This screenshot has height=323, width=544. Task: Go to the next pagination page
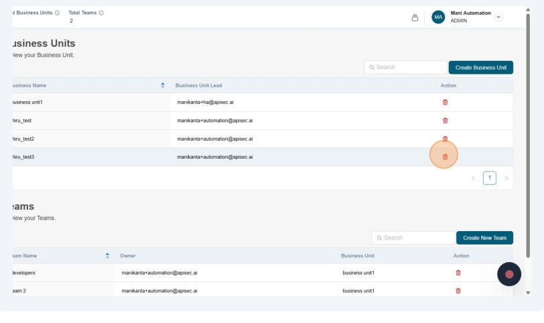pyautogui.click(x=506, y=178)
